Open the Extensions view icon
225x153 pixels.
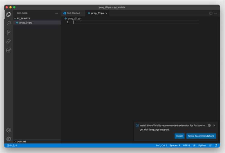pos(8,50)
